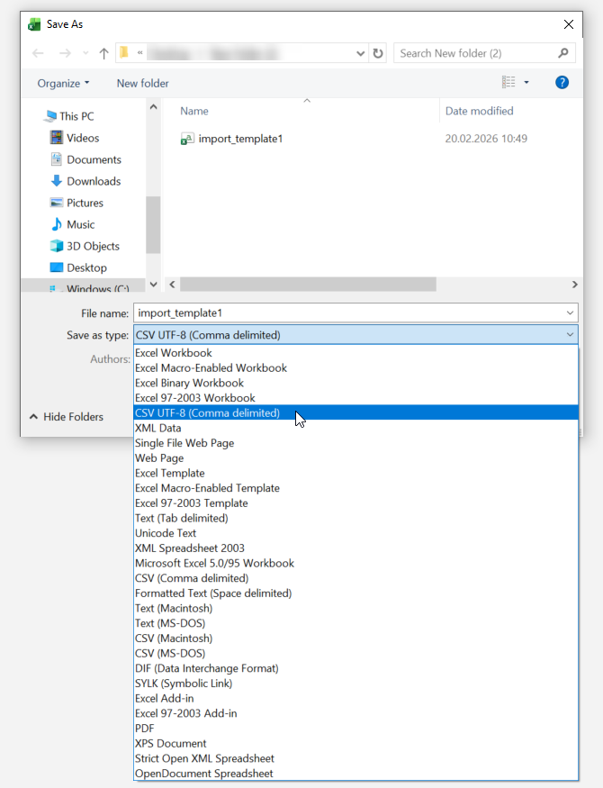603x788 pixels.
Task: Choose Excel Macro-Enabled Workbook type
Action: point(356,367)
